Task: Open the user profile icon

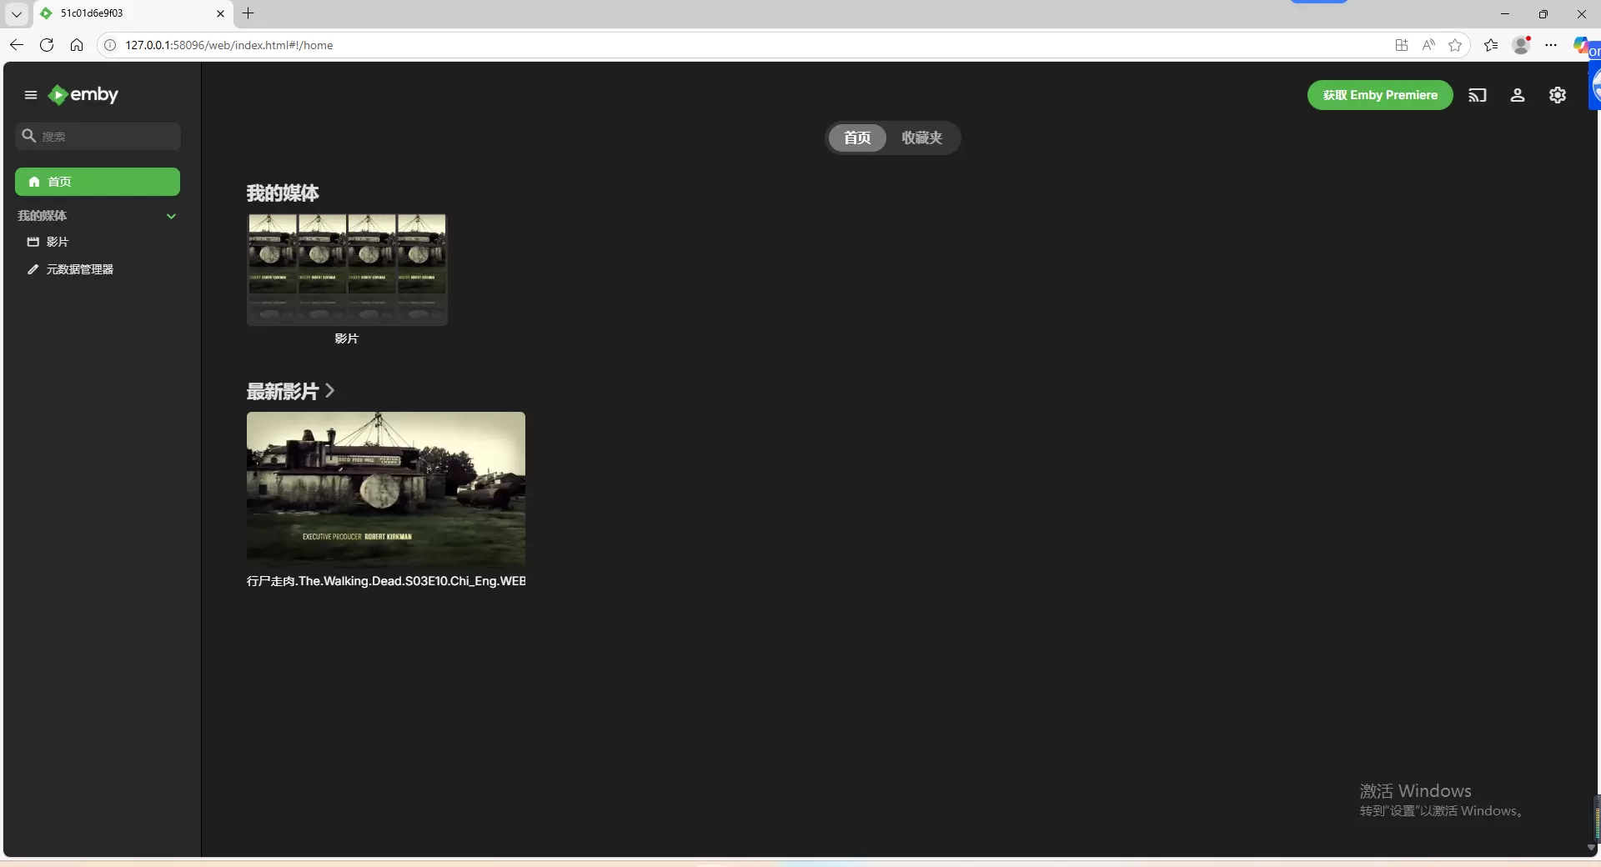Action: 1517,95
